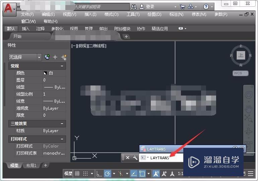Click the annotation scale 1:1 icon

(x=180, y=174)
